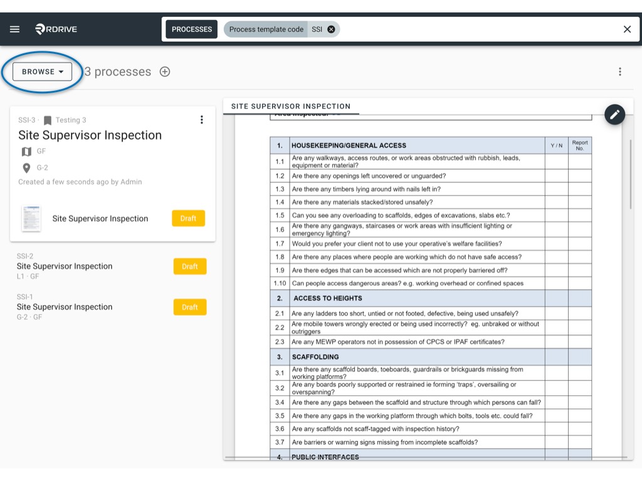642x481 pixels.
Task: Click the Process template code chip label
Action: click(x=266, y=29)
